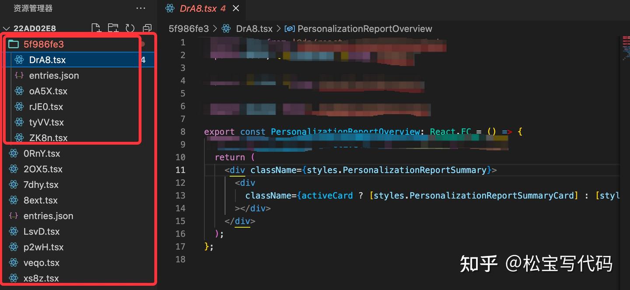This screenshot has height=290, width=630.
Task: Click the React icon beside oA5X.tsx
Action: click(x=18, y=91)
